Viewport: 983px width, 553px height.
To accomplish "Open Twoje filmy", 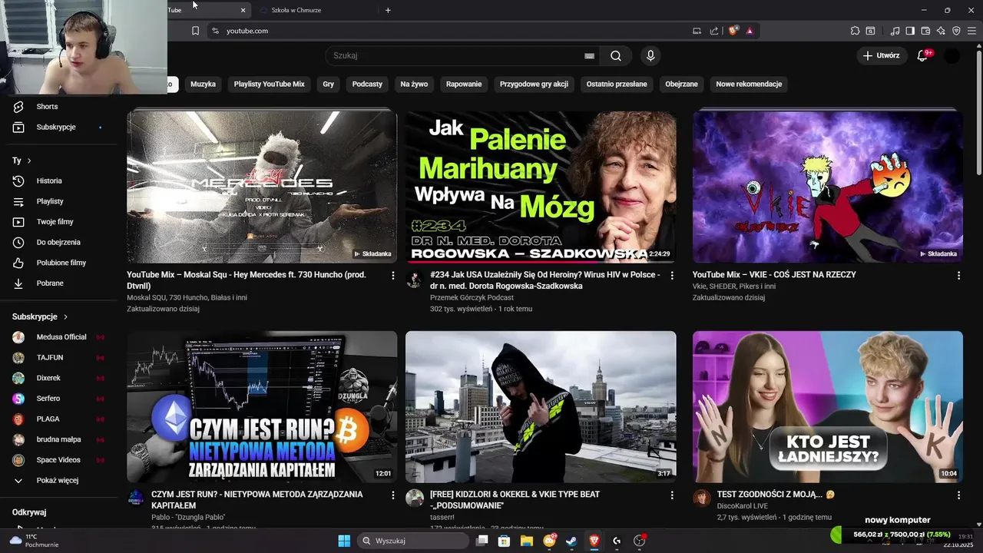I will click(x=55, y=222).
